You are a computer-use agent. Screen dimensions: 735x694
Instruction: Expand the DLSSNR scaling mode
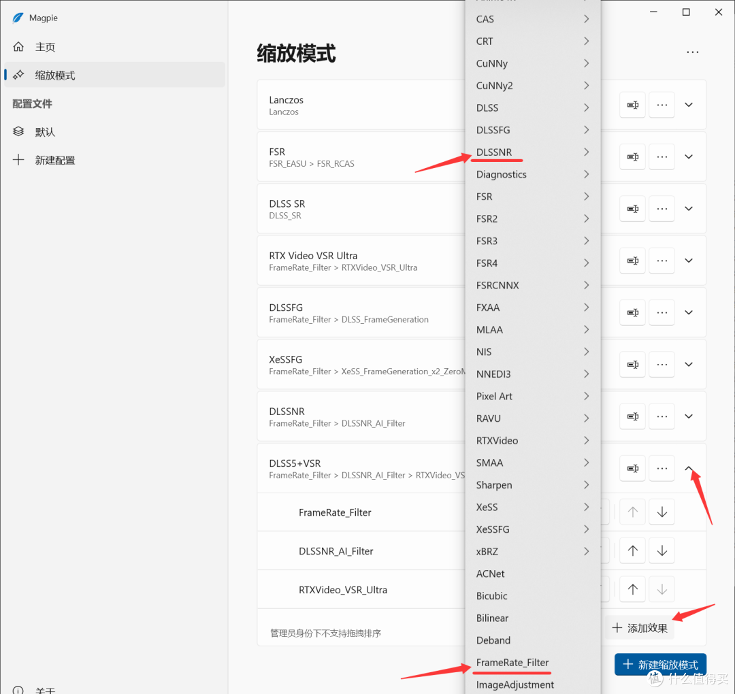(x=689, y=416)
